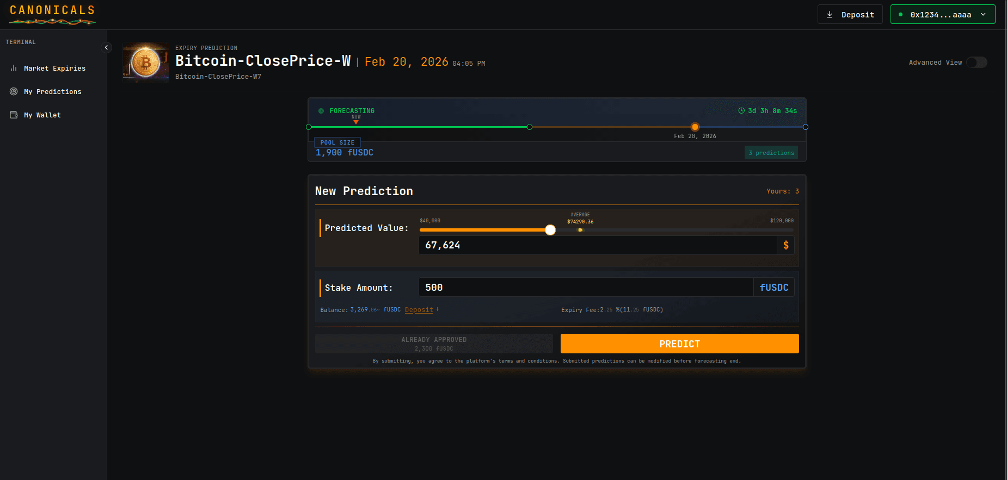Click the wallet dropdown chevron arrow
This screenshot has height=480, width=1007.
(x=983, y=15)
